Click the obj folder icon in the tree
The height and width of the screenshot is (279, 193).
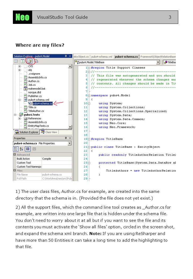pos(25,70)
